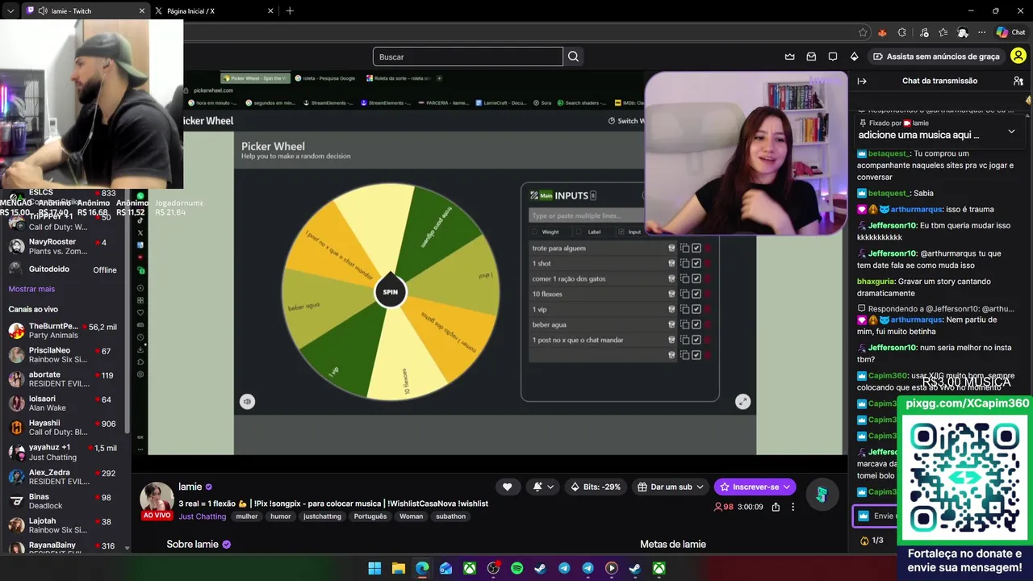Open community users icon in chat header
The width and height of the screenshot is (1033, 581).
click(x=1018, y=81)
